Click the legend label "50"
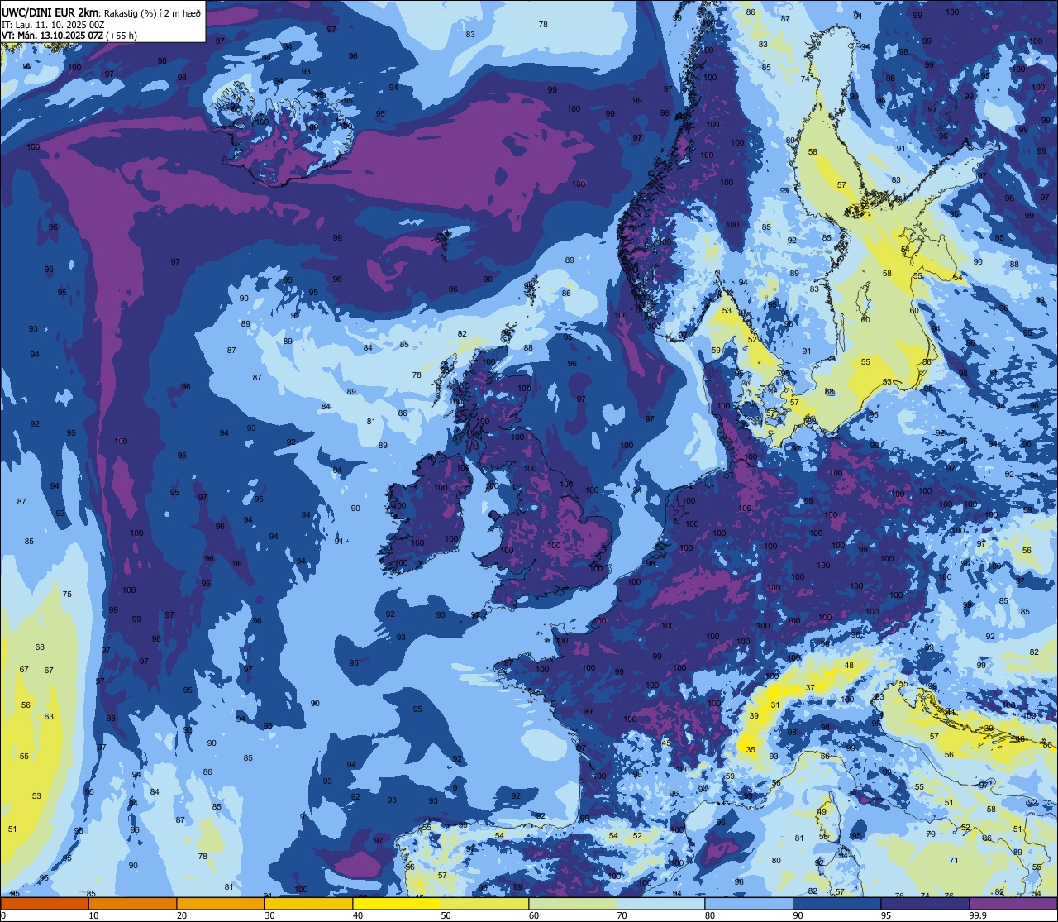The width and height of the screenshot is (1058, 922). pos(446,915)
